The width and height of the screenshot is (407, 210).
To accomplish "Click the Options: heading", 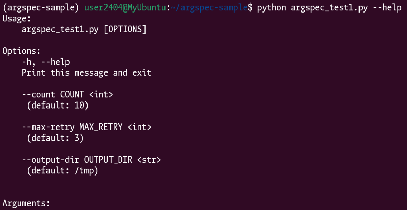I will point(22,51).
